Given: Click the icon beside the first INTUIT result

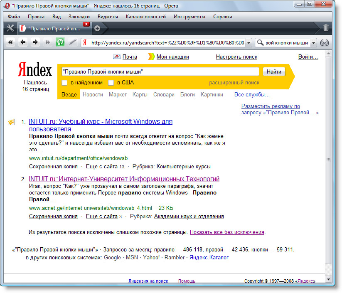Looking at the screenshot, I should pyautogui.click(x=11, y=122).
